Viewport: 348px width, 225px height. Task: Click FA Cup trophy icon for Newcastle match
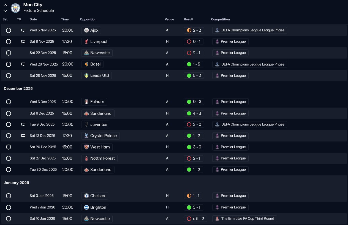[217, 219]
